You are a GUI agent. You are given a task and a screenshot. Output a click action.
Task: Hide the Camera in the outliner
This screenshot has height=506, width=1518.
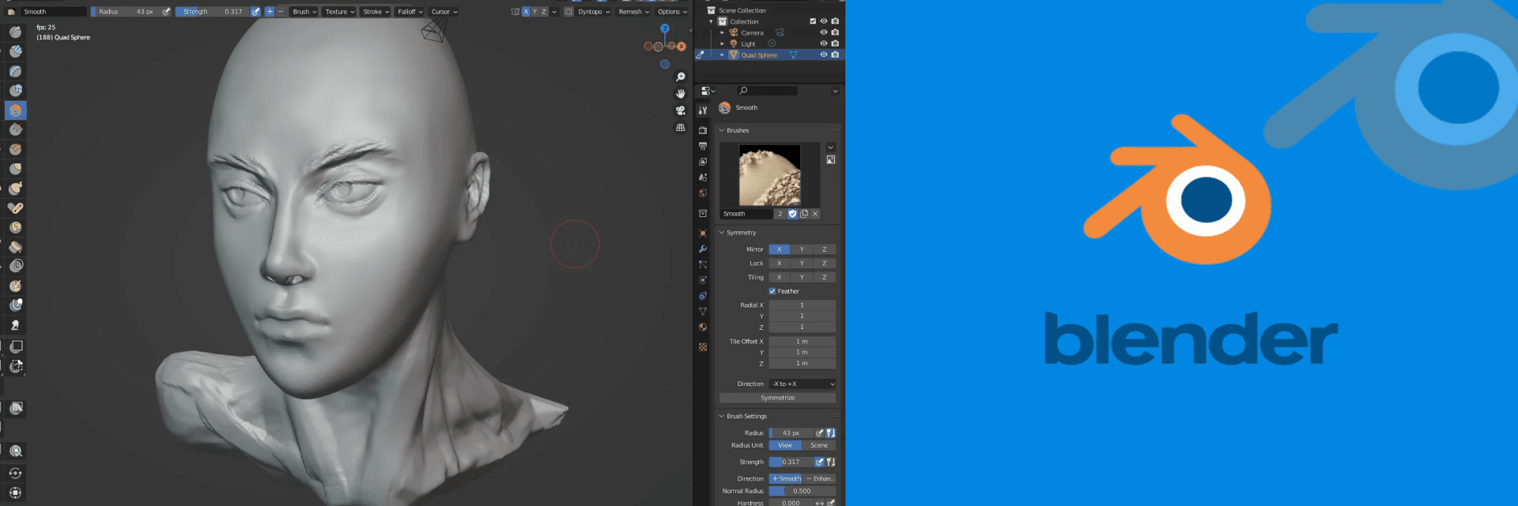click(824, 32)
